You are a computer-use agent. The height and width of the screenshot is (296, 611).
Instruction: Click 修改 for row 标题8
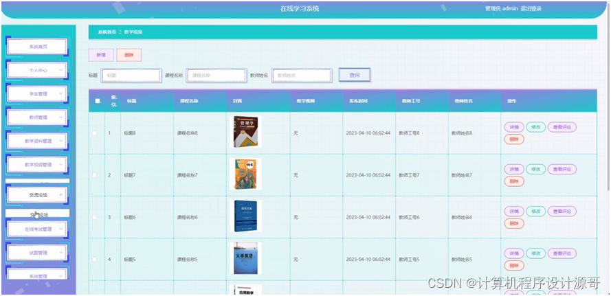coord(536,127)
